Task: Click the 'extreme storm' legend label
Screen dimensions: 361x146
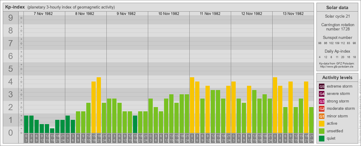Action: (x=340, y=87)
